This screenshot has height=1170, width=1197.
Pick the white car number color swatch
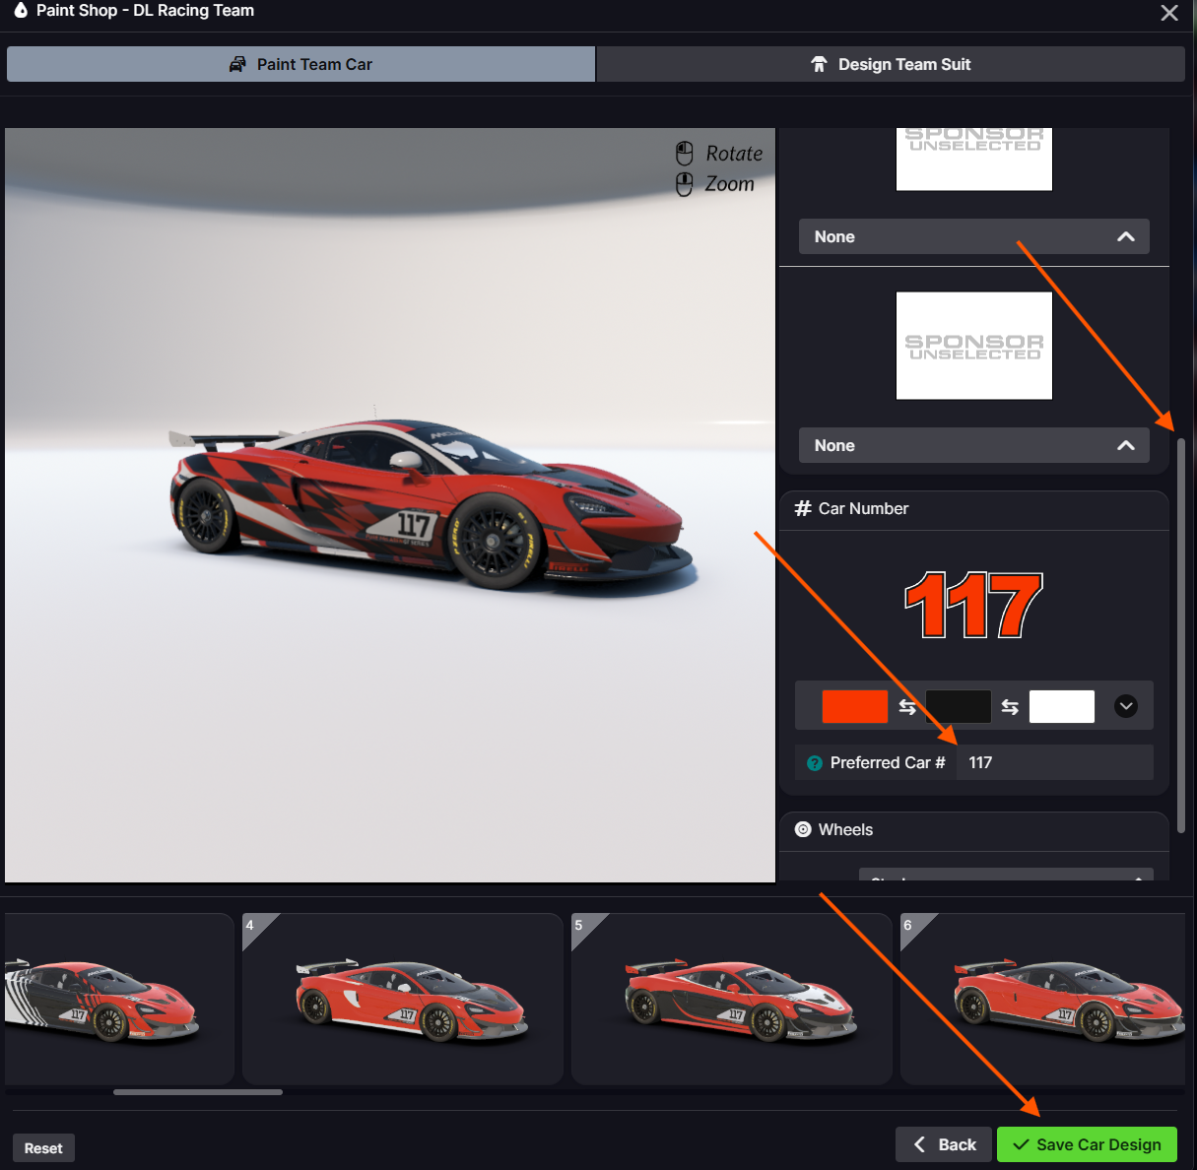pos(1061,707)
